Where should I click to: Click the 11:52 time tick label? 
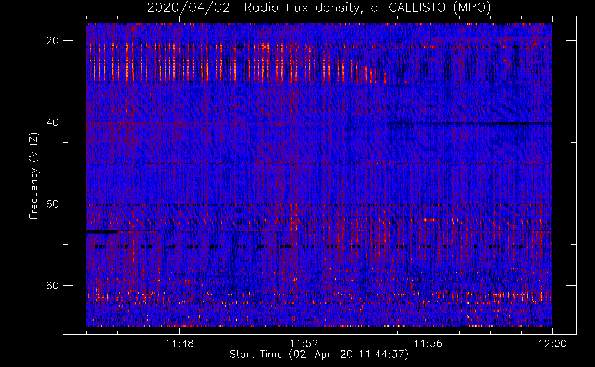[304, 344]
